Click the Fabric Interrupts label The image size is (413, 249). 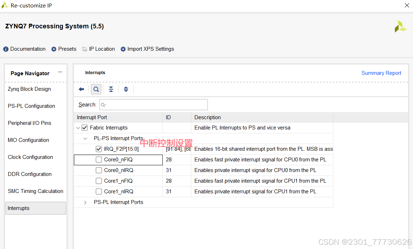(x=108, y=128)
